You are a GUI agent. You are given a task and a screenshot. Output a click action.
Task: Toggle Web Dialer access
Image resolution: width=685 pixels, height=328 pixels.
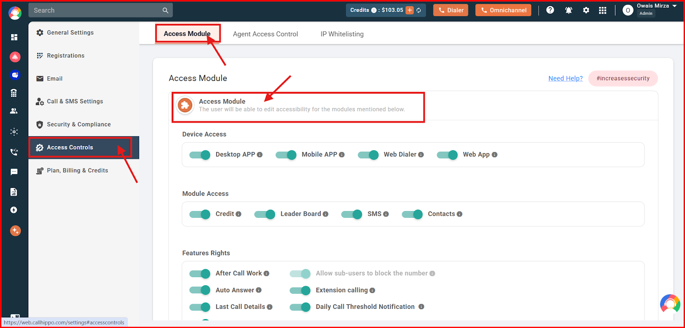click(x=368, y=155)
